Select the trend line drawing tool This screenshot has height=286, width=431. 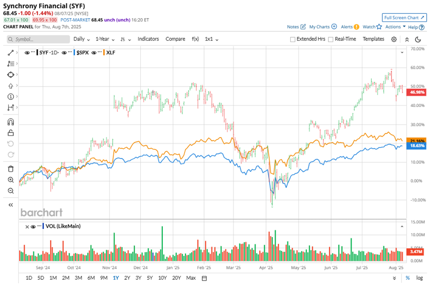click(x=11, y=53)
